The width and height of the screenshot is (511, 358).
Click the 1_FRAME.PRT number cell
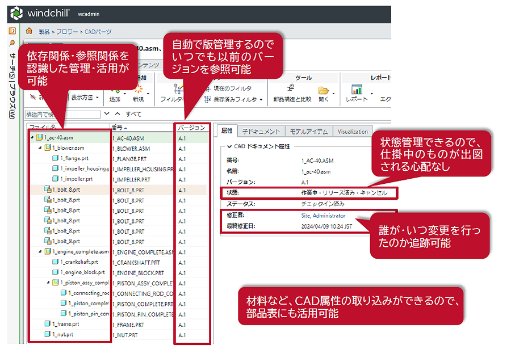click(x=128, y=325)
